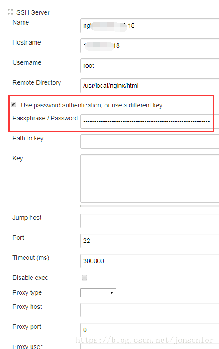Uncheck Use password authentication checkbox
Screen dimensions: 219x349
click(x=13, y=105)
